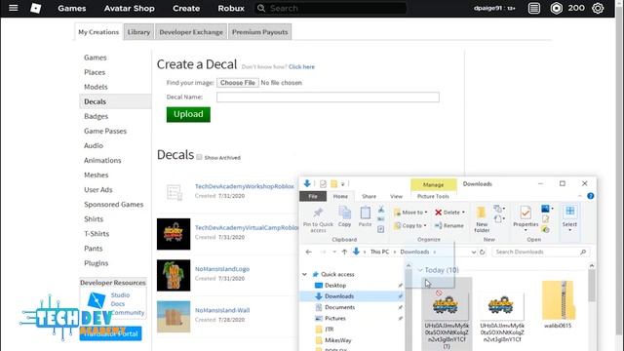Go up one folder level in Explorer

click(344, 252)
